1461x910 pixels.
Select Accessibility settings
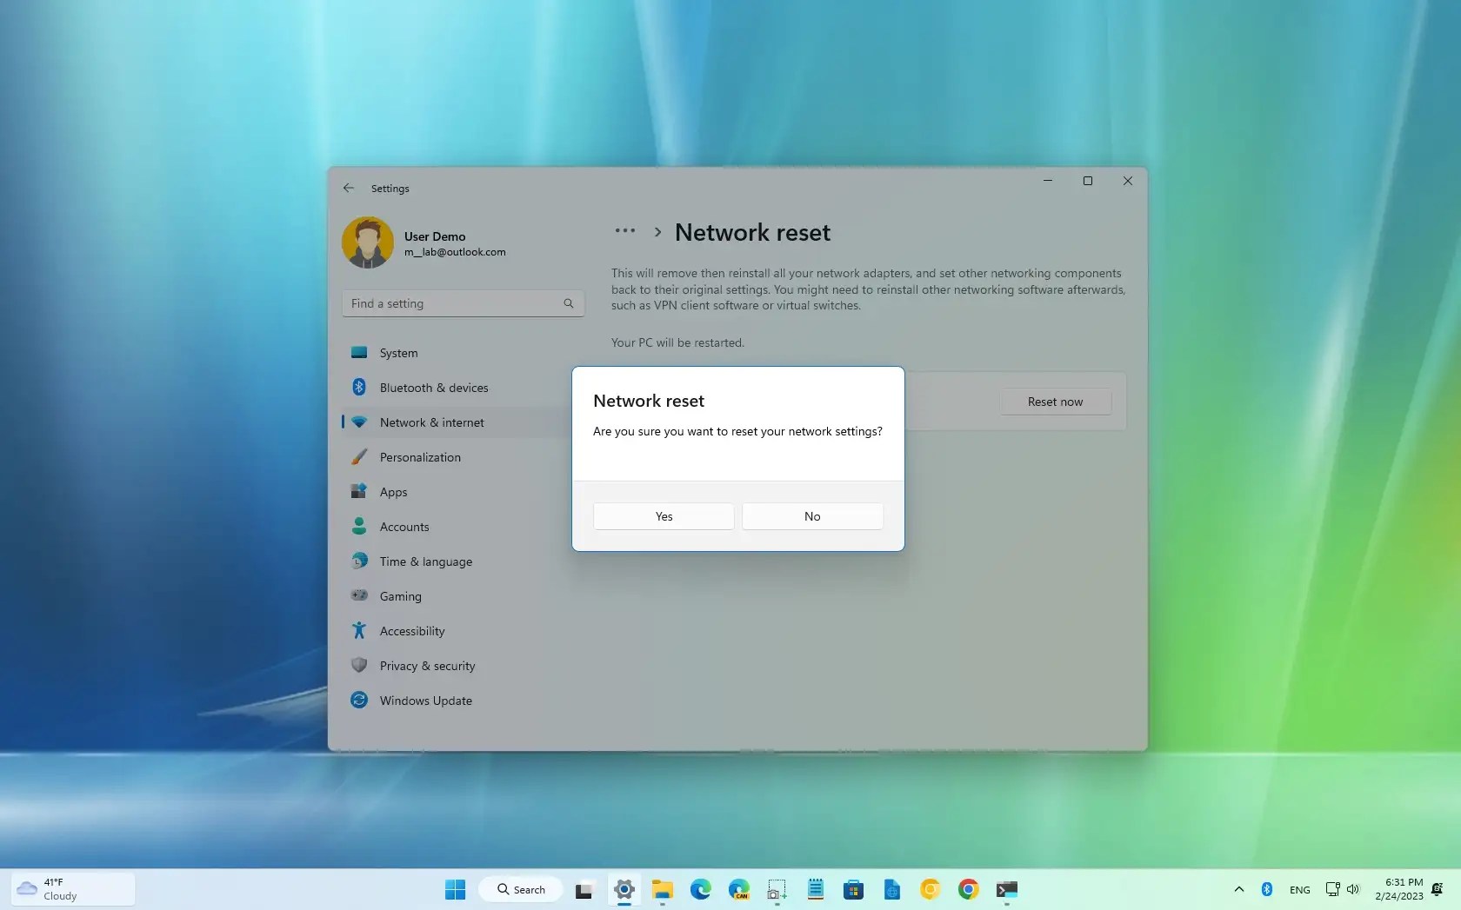click(411, 630)
